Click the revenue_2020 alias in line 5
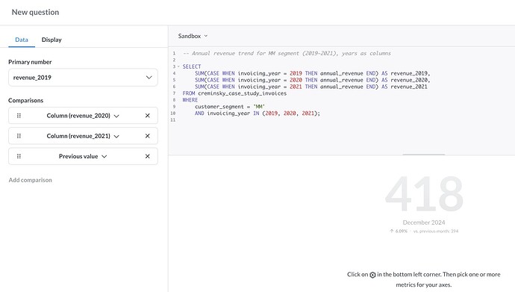515x292 pixels. pyautogui.click(x=409, y=80)
